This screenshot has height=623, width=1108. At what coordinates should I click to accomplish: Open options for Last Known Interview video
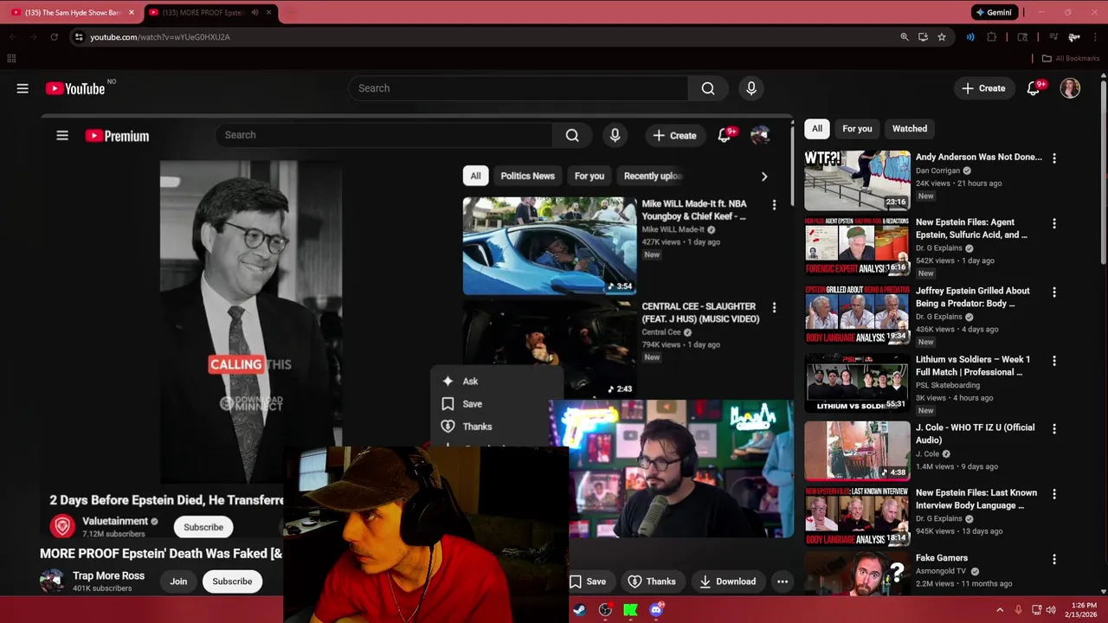(1053, 494)
